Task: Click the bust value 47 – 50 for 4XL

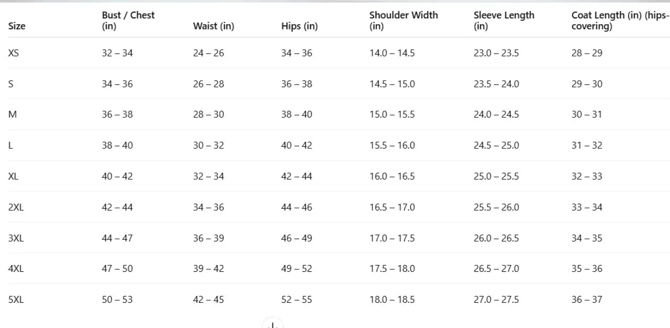Action: point(117,269)
